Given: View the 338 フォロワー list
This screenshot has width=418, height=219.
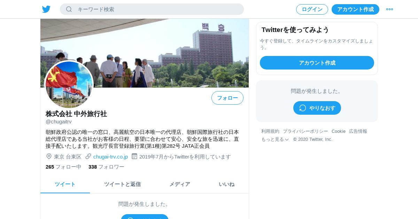Looking at the screenshot, I should tap(106, 167).
